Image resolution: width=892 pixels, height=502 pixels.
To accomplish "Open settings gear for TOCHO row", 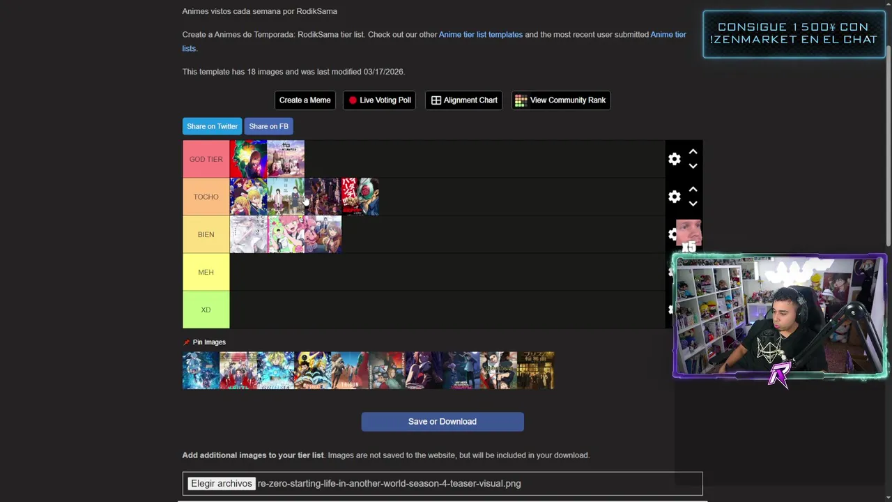I will (674, 197).
